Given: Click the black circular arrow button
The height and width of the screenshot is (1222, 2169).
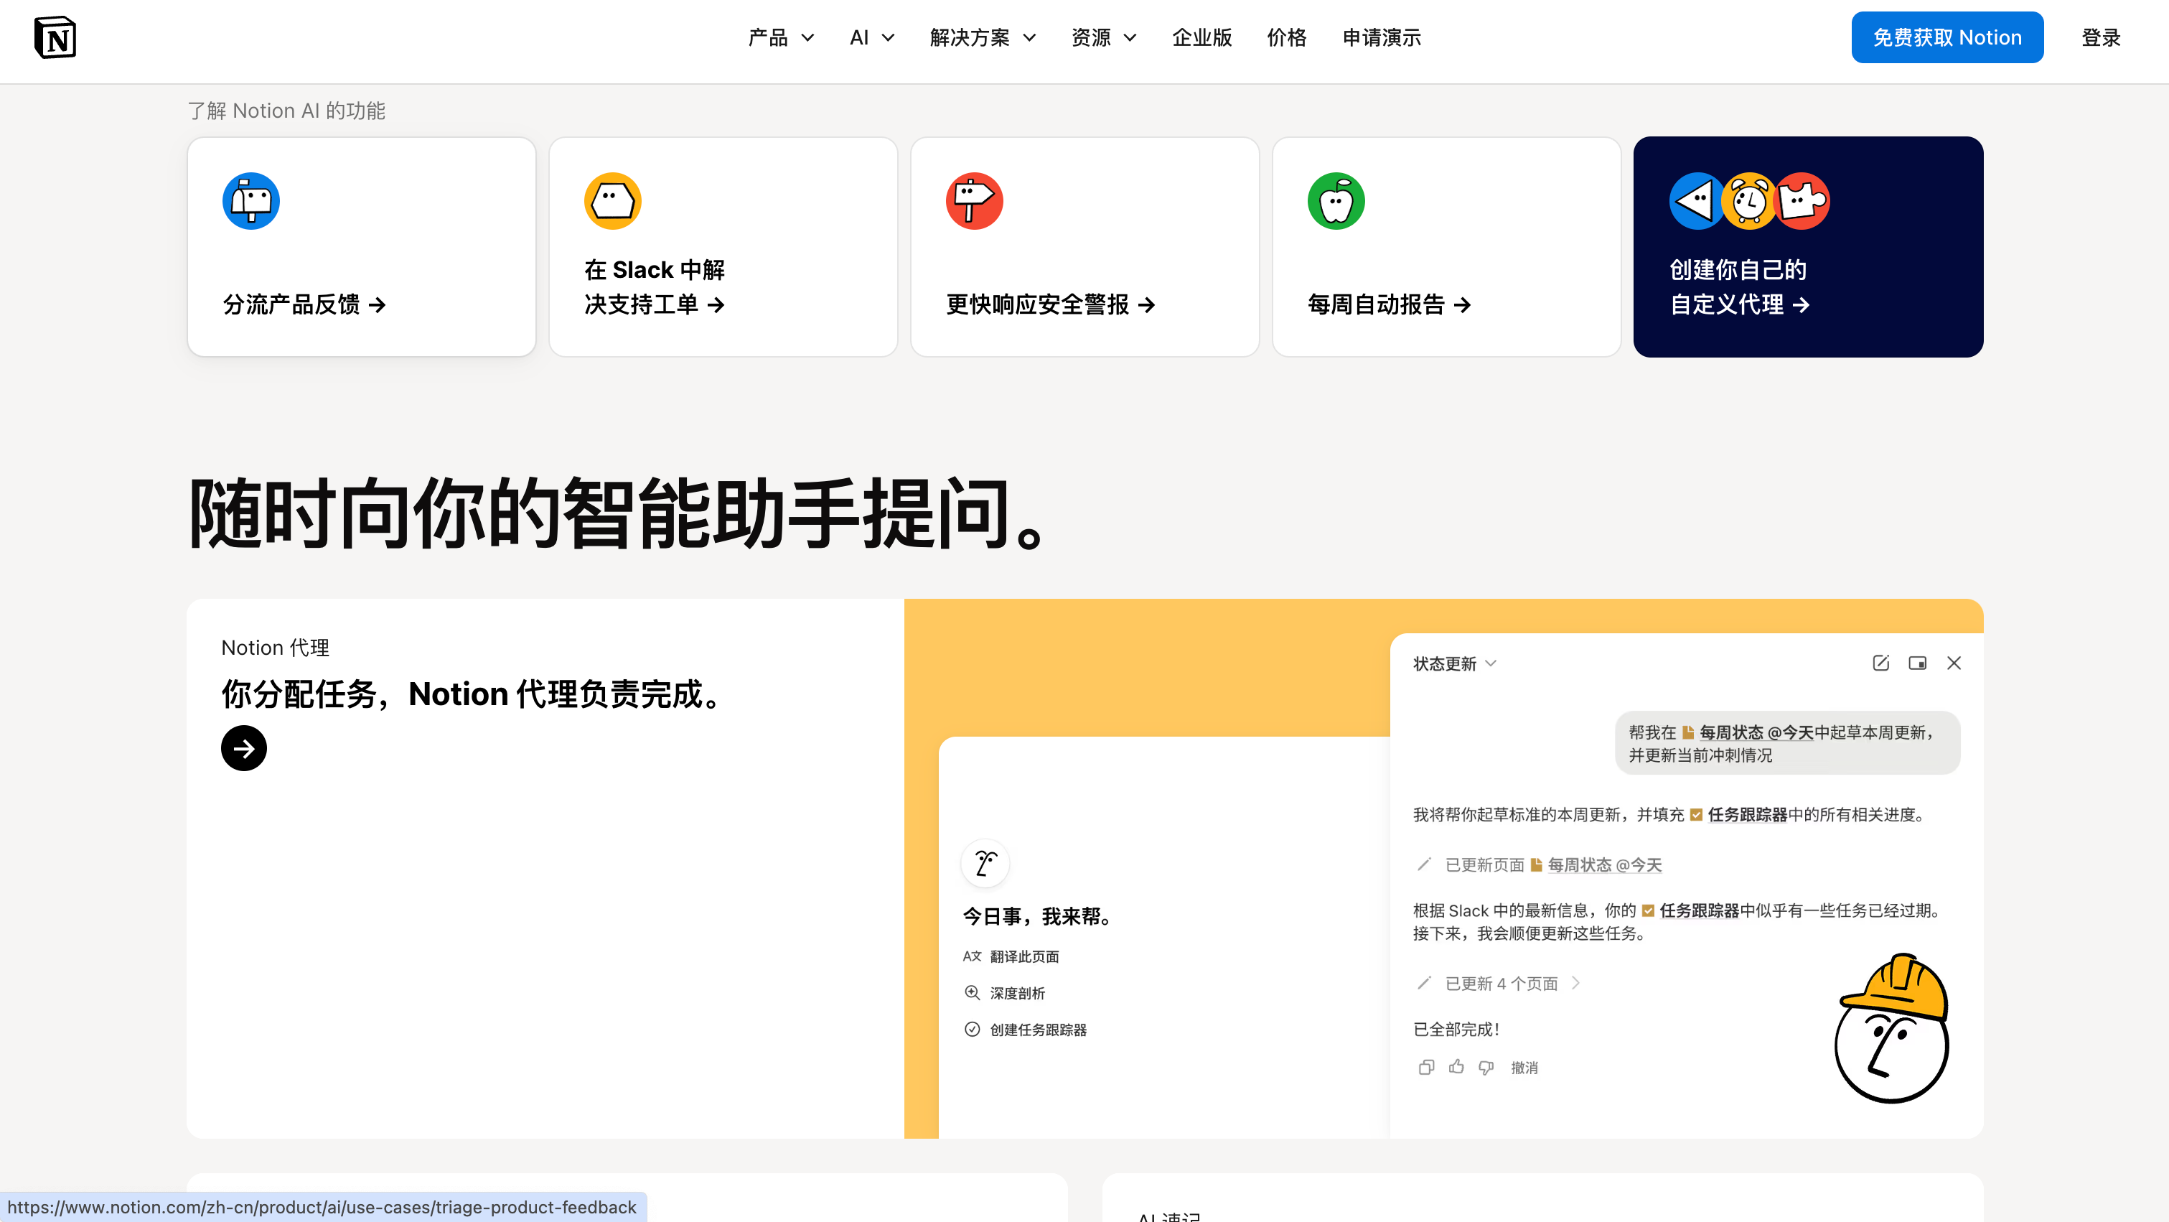Looking at the screenshot, I should (243, 748).
